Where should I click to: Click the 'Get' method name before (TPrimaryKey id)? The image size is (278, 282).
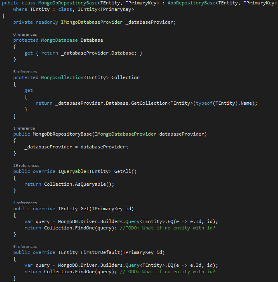point(85,209)
